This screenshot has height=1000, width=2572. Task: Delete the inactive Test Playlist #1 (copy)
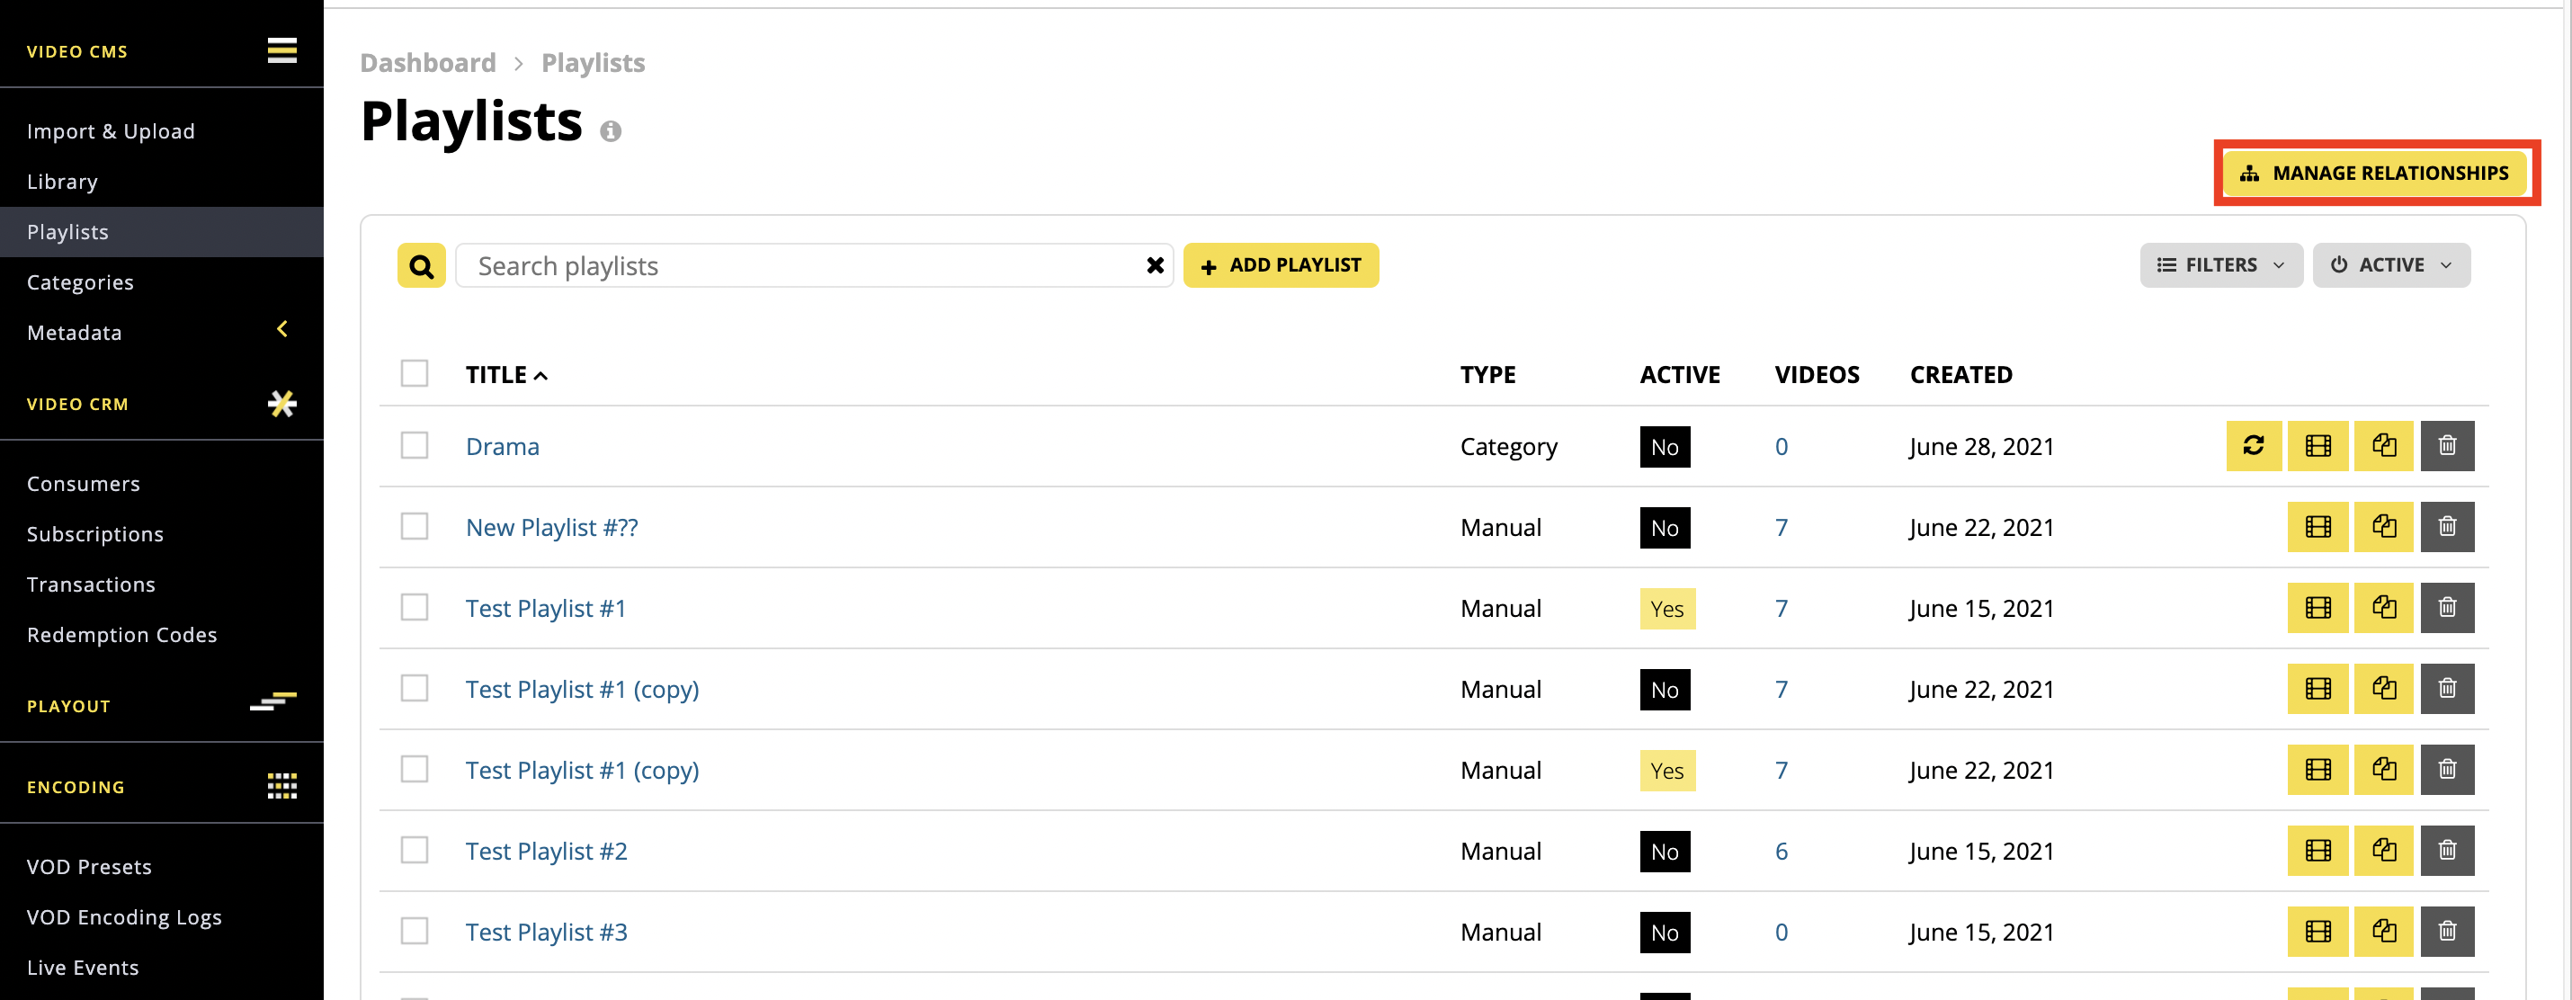[2447, 689]
